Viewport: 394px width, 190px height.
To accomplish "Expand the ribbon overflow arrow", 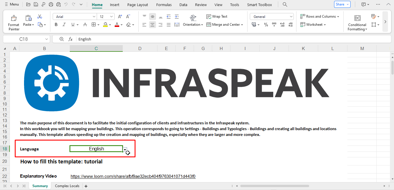I will (x=385, y=22).
